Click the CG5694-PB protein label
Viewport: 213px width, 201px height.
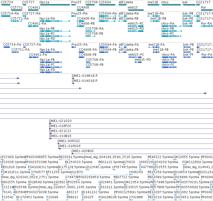(108, 50)
